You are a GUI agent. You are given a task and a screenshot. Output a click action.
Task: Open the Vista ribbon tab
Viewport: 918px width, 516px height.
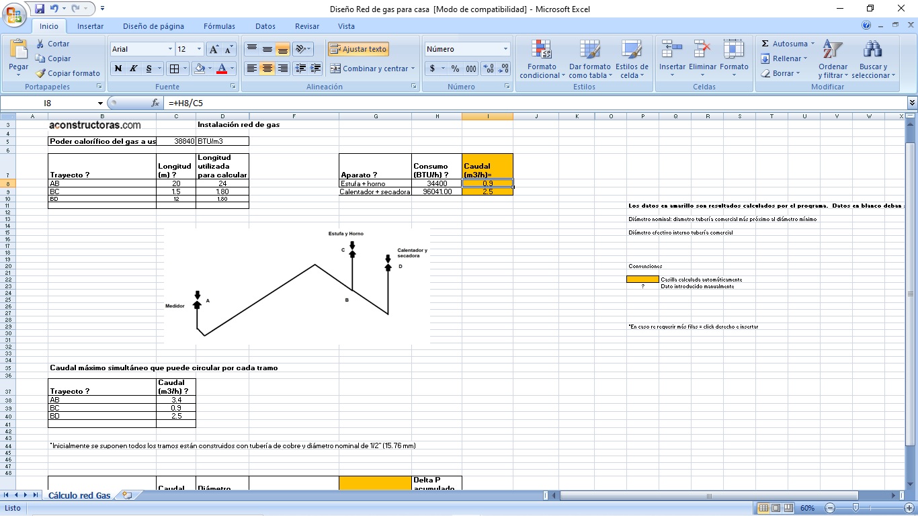coord(346,26)
